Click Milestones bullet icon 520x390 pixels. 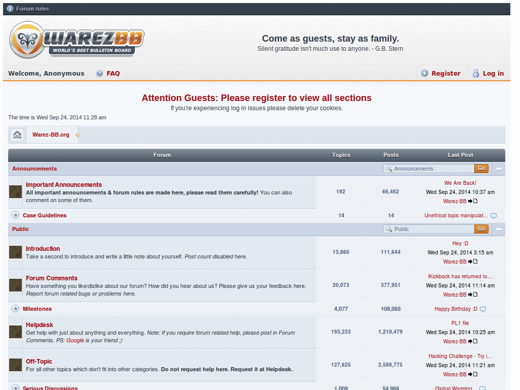pyautogui.click(x=15, y=308)
